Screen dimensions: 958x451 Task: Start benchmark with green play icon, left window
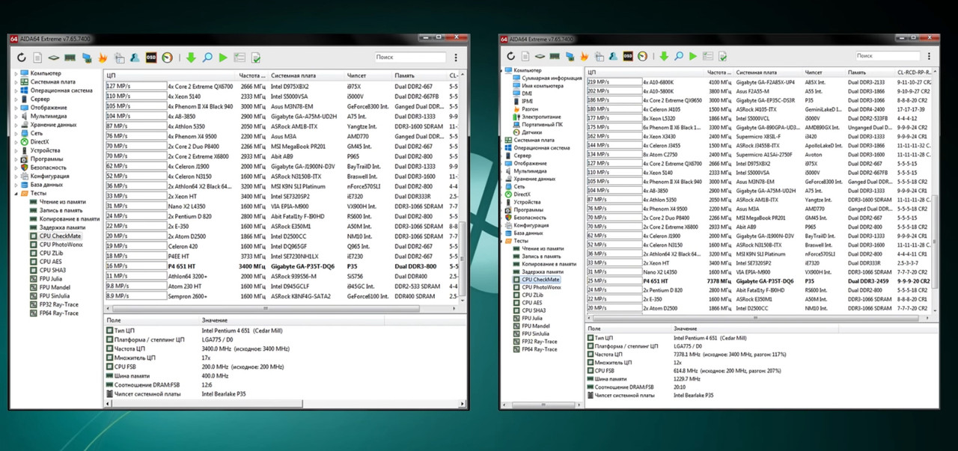point(223,58)
